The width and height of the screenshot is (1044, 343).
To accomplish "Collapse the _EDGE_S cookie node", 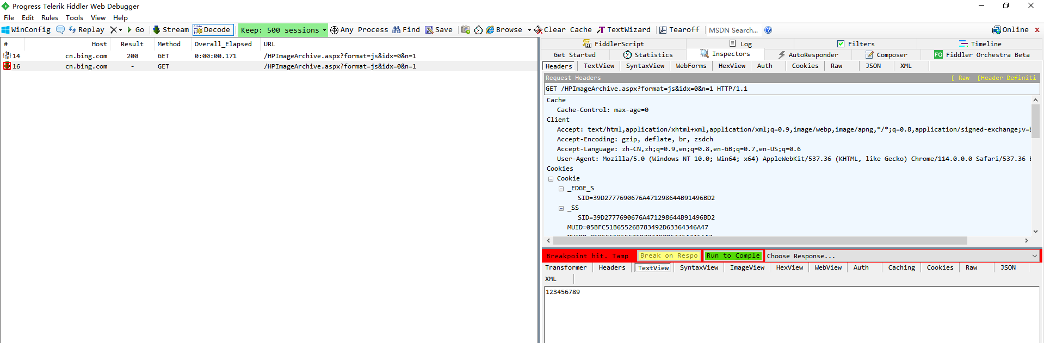I will click(x=561, y=189).
